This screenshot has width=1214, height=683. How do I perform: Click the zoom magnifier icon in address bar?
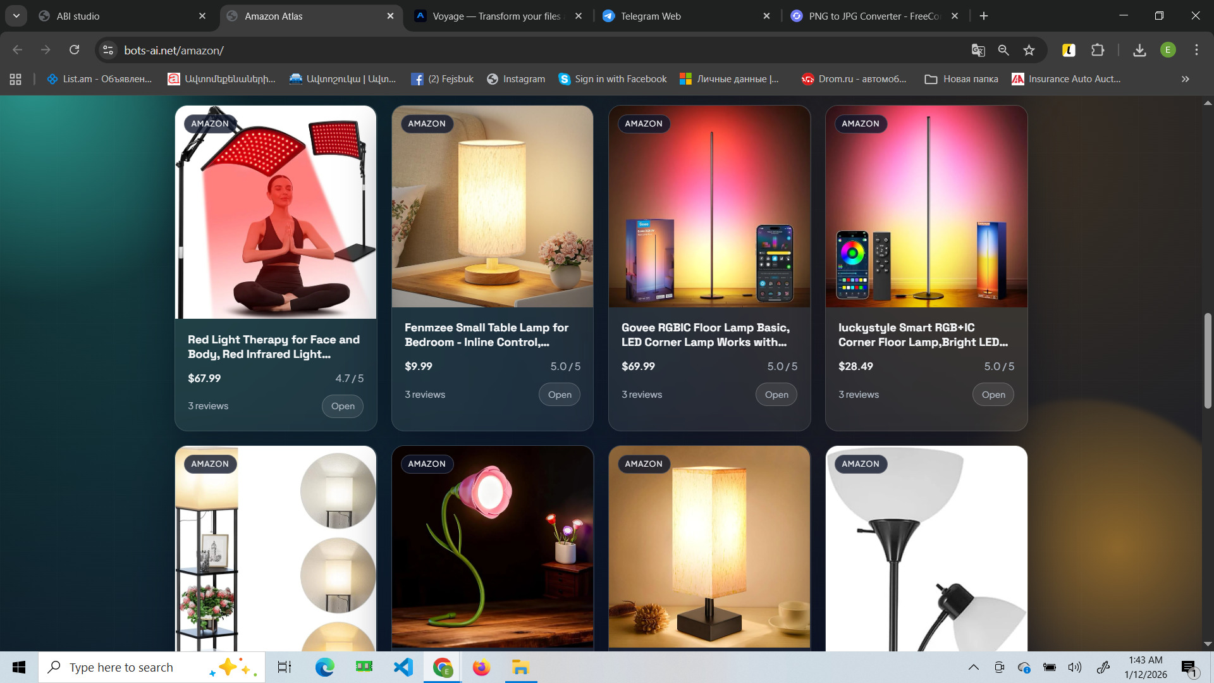click(x=1003, y=51)
